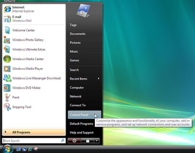195x153 pixels.
Task: Lock the computer with padlock button
Action: (x=88, y=141)
